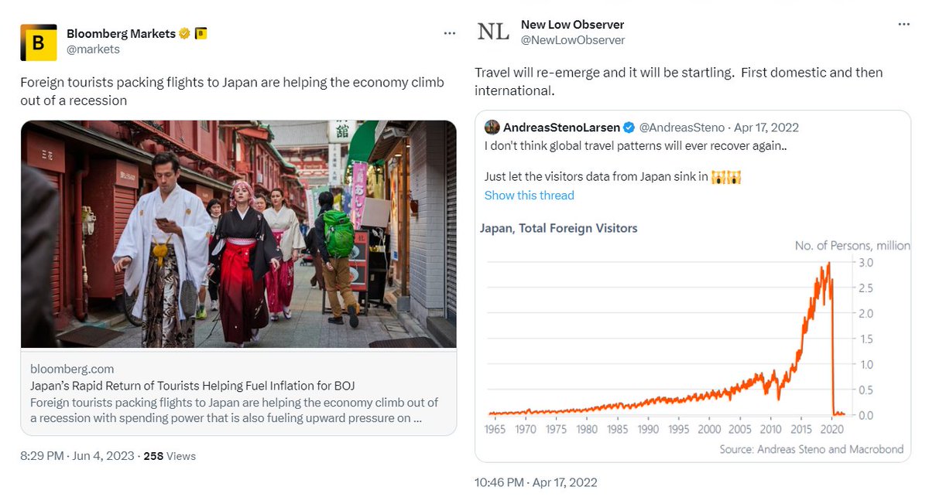Click the 3.0 value on chart axis
The width and height of the screenshot is (929, 497).
pyautogui.click(x=866, y=263)
